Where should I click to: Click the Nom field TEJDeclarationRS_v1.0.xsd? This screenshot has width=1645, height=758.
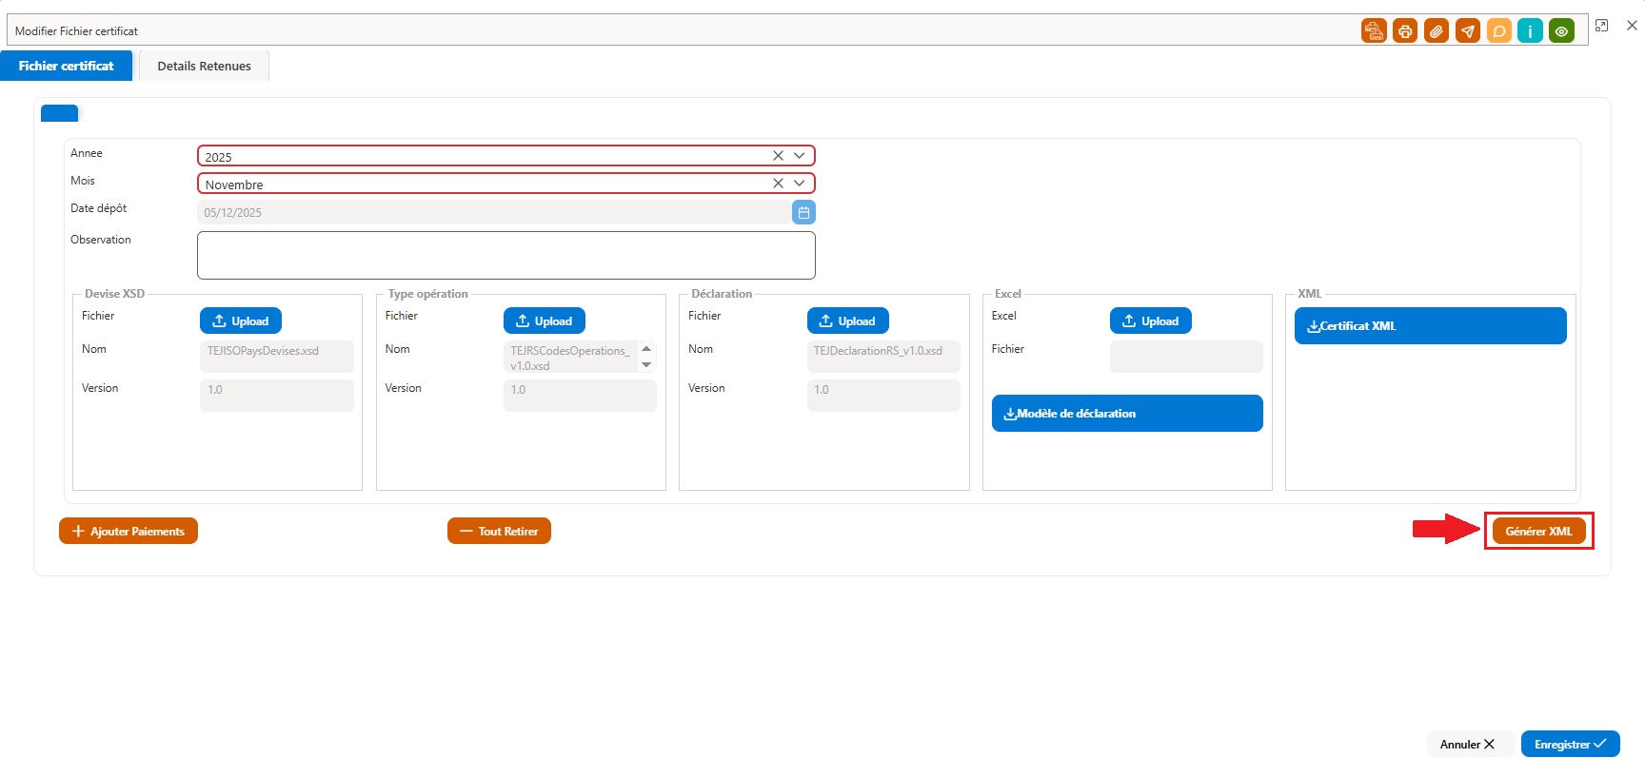(x=883, y=357)
